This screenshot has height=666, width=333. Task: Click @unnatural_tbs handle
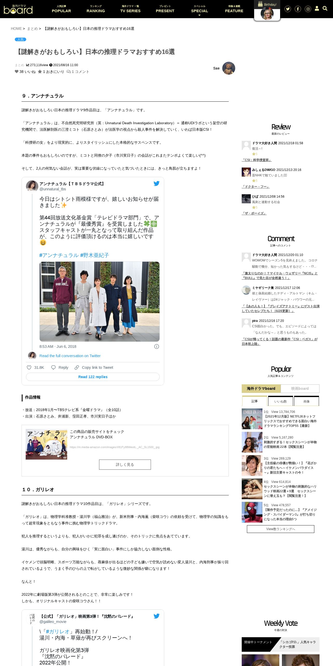[x=53, y=189]
